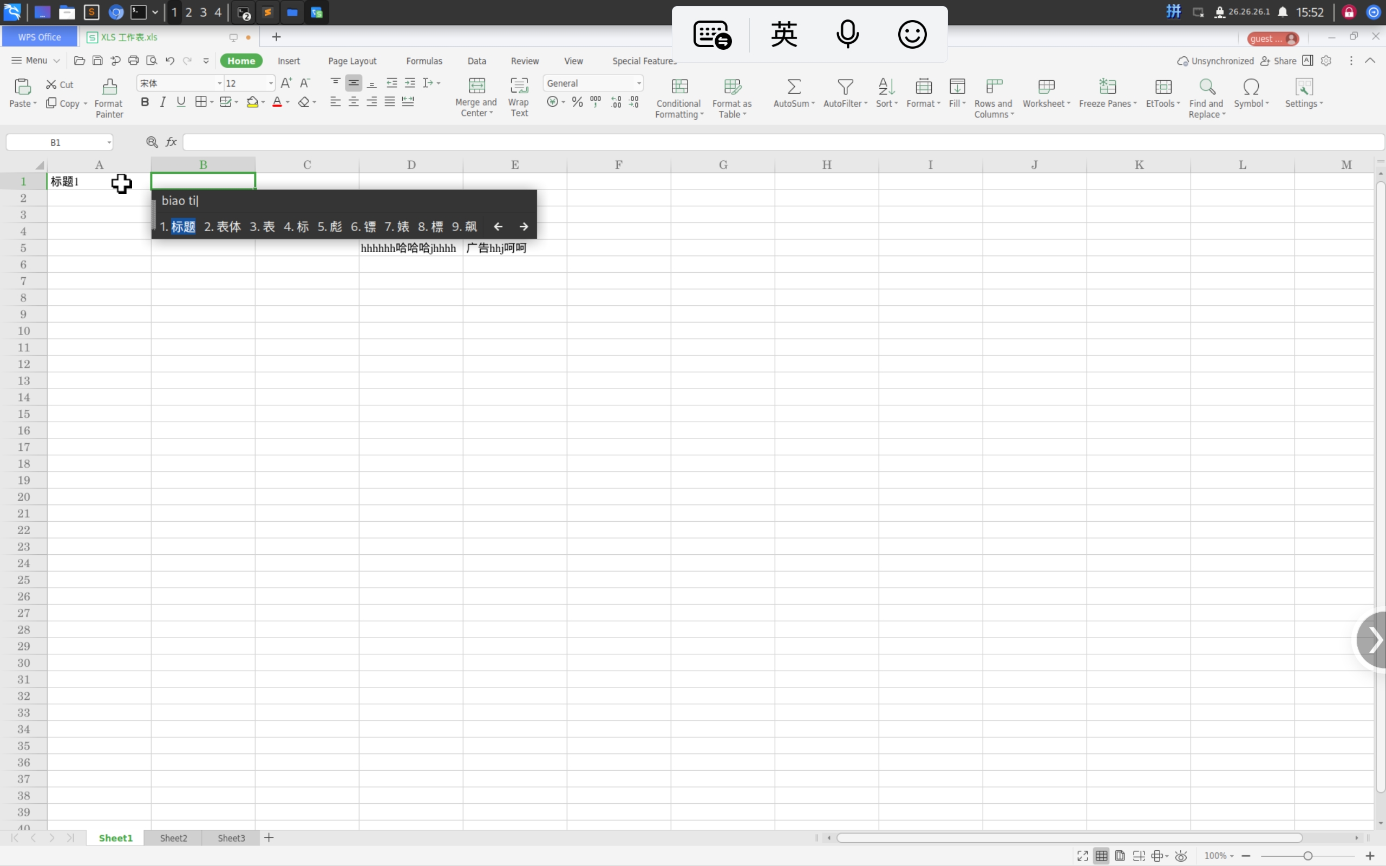Click the Merge and Center icon
The image size is (1386, 866).
coord(476,86)
